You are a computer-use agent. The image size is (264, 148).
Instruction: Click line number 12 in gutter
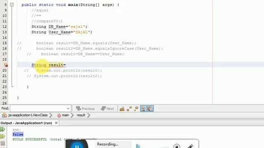click(x=5, y=26)
